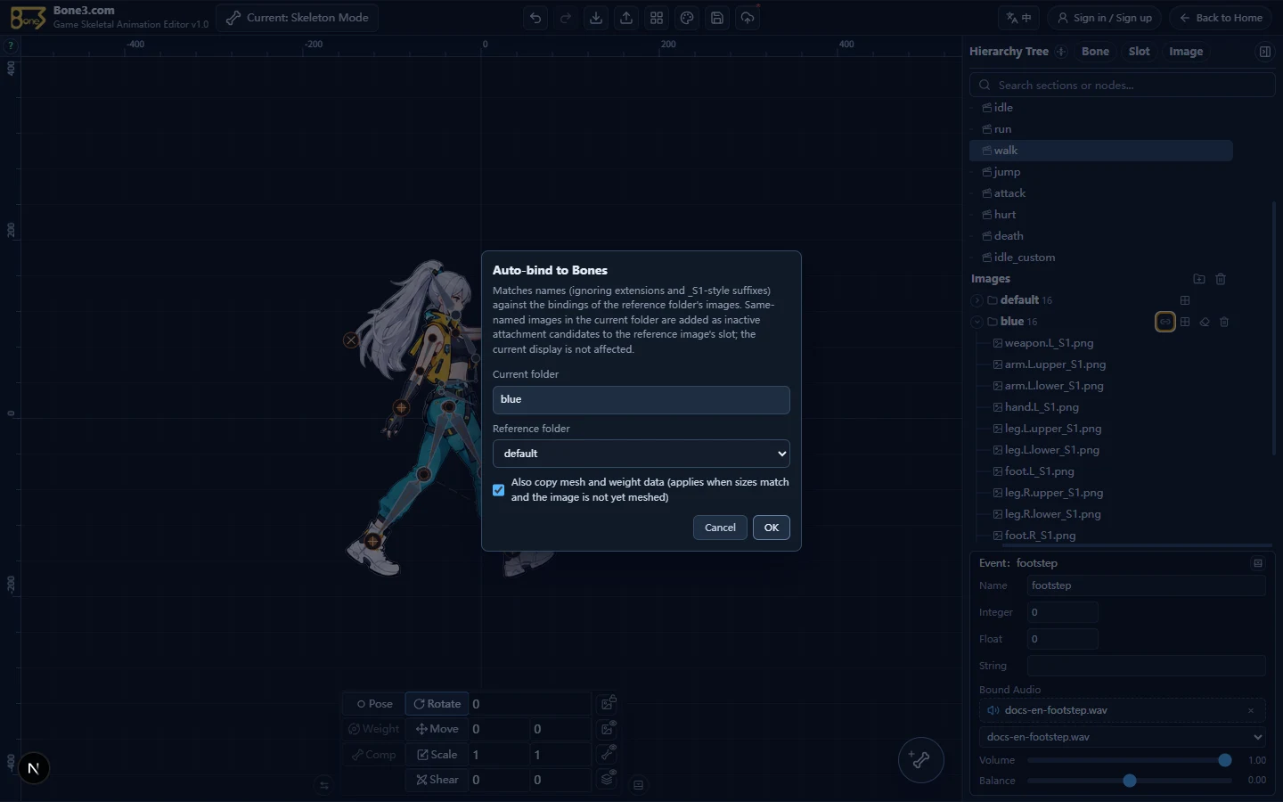1283x802 pixels.
Task: Switch to the Slot tab
Action: pyautogui.click(x=1140, y=52)
